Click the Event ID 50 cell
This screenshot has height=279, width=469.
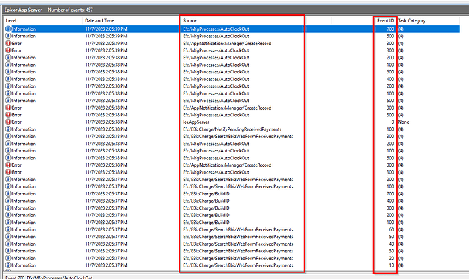[x=392, y=237]
